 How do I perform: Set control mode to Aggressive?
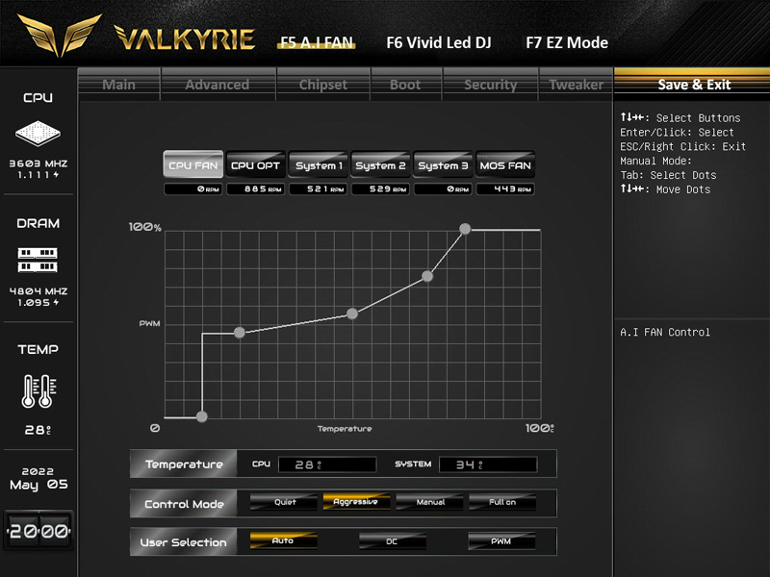click(x=356, y=502)
